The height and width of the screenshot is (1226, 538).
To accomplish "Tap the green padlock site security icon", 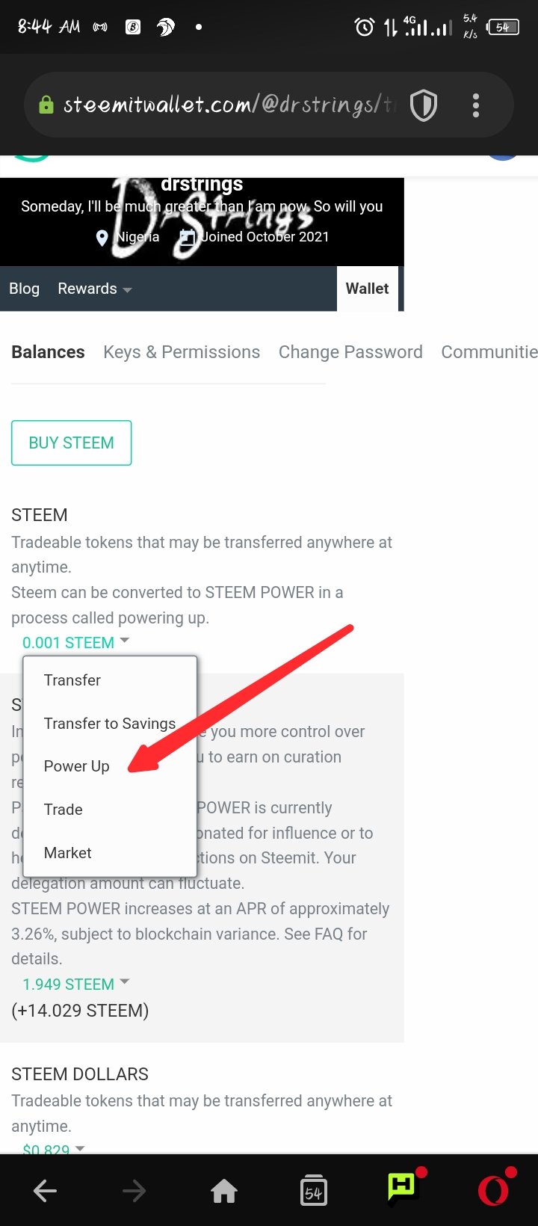I will (46, 105).
